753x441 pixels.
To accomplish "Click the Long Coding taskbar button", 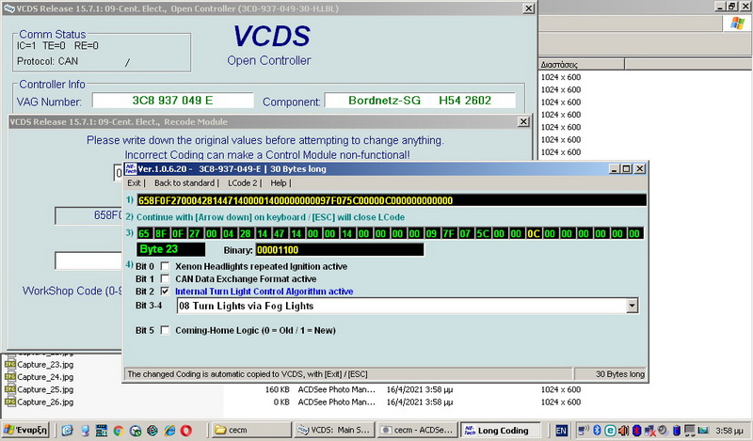I will tap(500, 430).
